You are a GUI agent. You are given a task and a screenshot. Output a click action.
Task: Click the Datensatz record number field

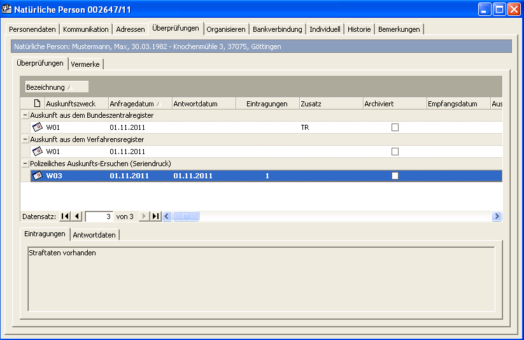click(x=99, y=216)
